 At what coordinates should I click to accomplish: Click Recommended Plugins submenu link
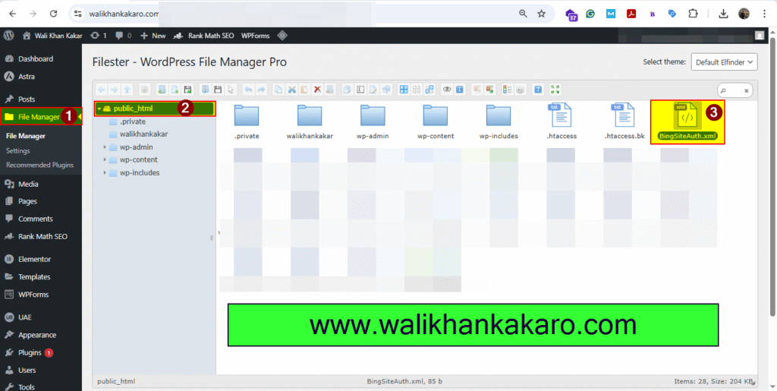[x=39, y=165]
